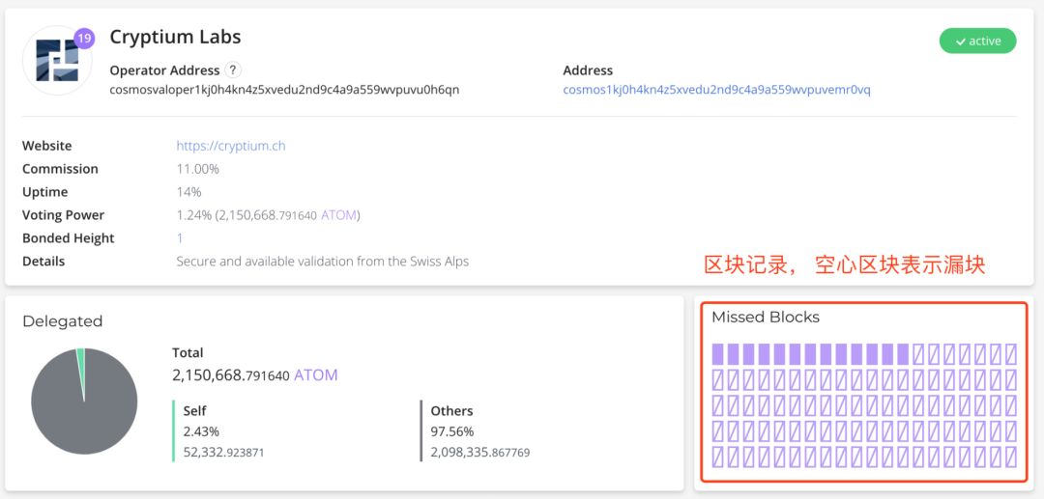Click the last hollow block in the bottom row

point(1011,457)
